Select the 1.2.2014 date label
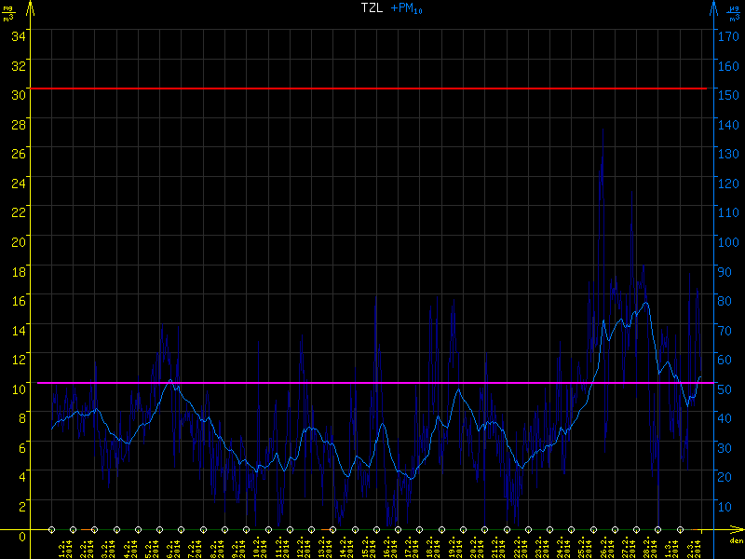Image resolution: width=745 pixels, height=559 pixels. (65, 546)
